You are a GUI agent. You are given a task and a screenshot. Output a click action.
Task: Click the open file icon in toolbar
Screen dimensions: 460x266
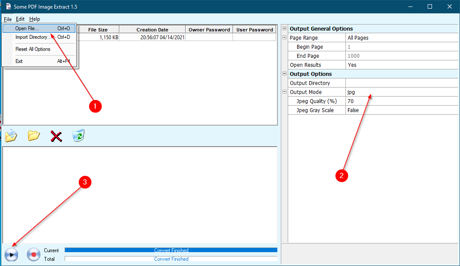11,136
